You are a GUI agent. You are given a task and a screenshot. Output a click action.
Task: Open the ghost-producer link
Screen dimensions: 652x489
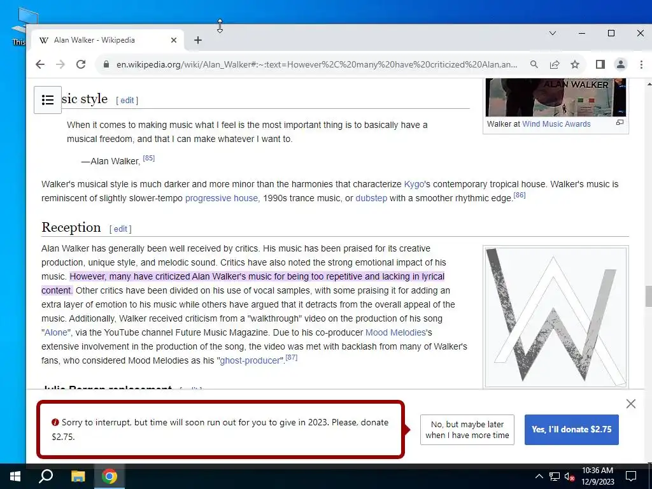tap(250, 360)
